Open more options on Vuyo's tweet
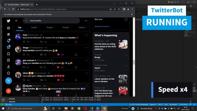The image size is (197, 111). point(86,35)
